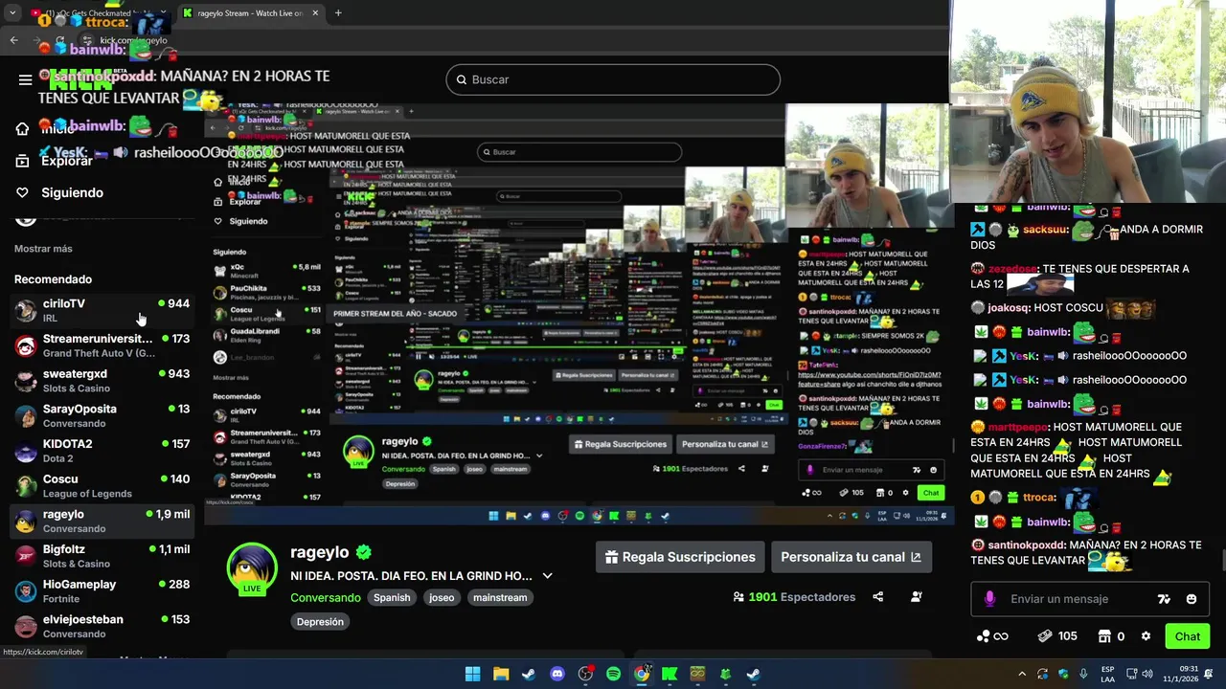Click santinokpoxdd username in chat
The height and width of the screenshot is (689, 1226).
1026,545
